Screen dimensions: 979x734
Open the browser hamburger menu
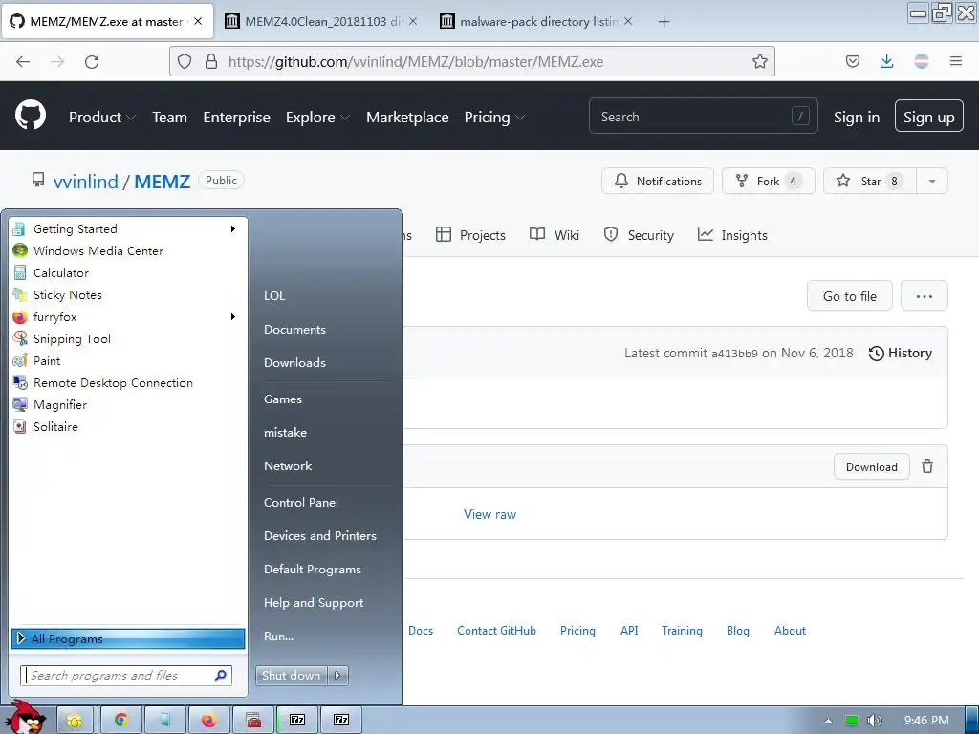point(955,61)
